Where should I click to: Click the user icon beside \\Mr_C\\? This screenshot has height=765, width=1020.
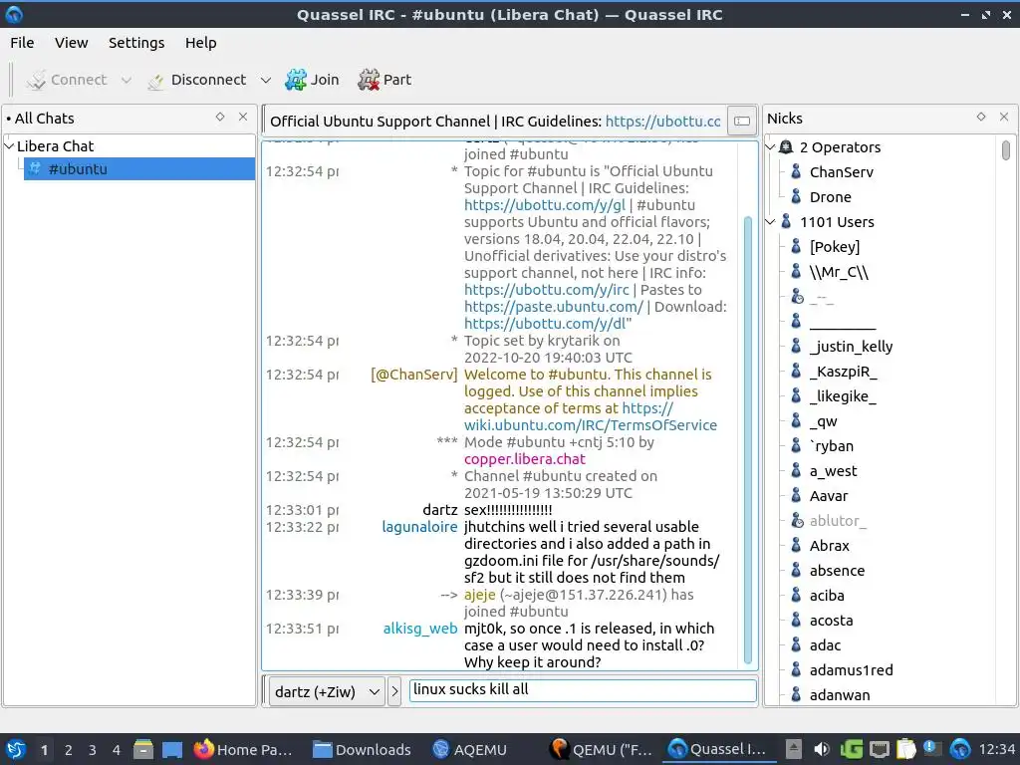(796, 271)
